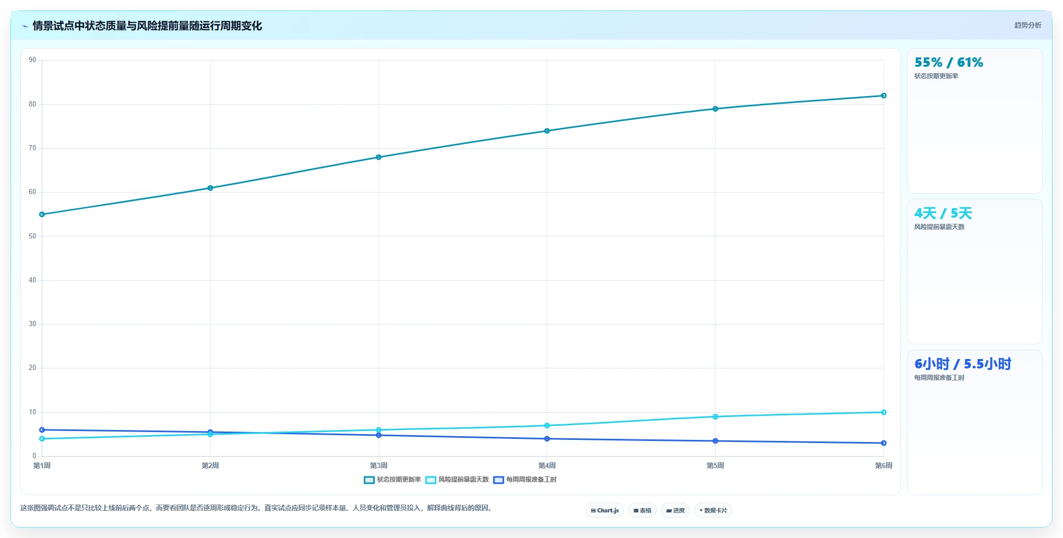Click the 风险提前暴露天数 week 6 data point

click(x=884, y=412)
